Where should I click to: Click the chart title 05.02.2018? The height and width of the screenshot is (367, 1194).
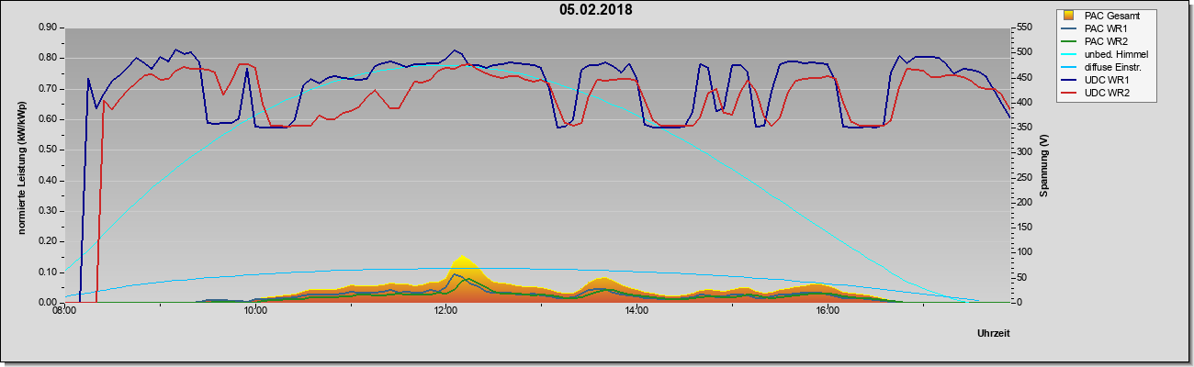pyautogui.click(x=596, y=10)
